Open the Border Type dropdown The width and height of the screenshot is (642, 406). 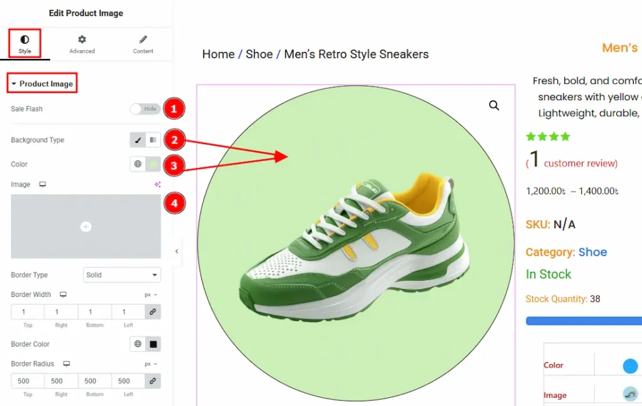(x=122, y=275)
